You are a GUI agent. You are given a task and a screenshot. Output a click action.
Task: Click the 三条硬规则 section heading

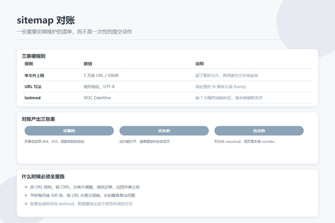point(33,56)
